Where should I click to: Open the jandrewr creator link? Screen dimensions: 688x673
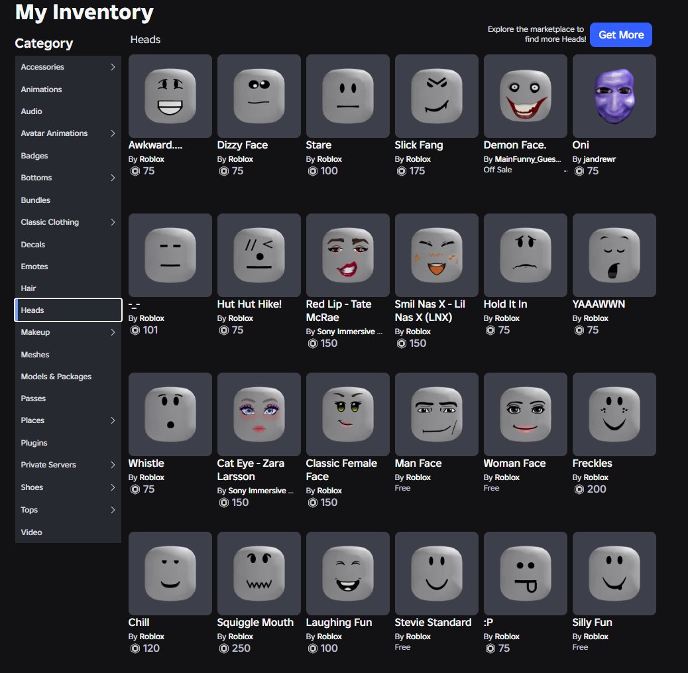[599, 159]
